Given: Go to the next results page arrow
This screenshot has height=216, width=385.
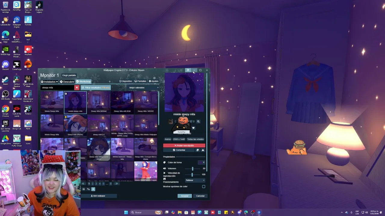Looking at the screenshot, I should (x=117, y=184).
